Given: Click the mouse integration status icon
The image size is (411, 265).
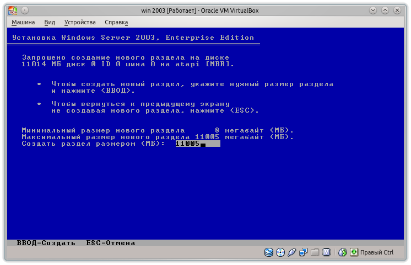Looking at the screenshot, I should tap(342, 252).
